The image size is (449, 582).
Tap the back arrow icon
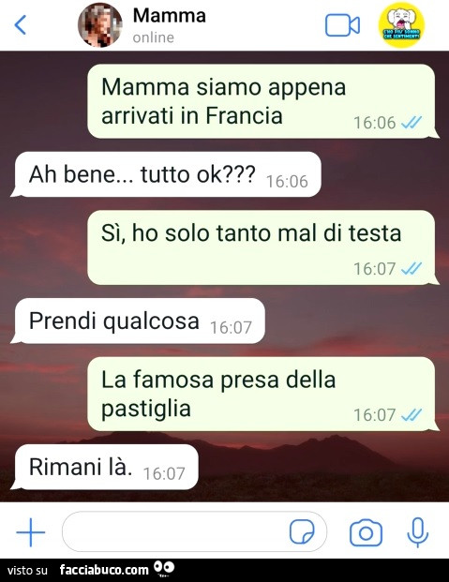coord(20,25)
